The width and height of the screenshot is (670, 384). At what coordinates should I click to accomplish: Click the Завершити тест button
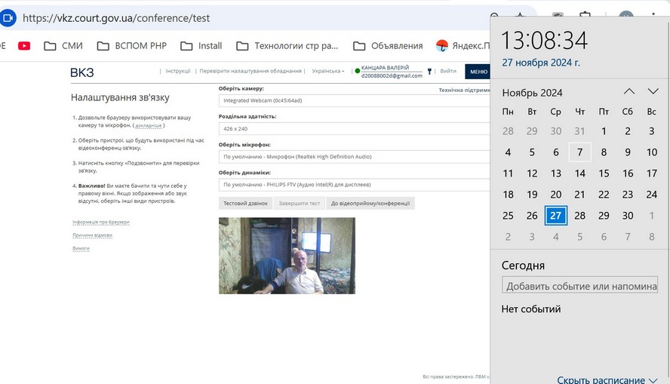point(299,204)
